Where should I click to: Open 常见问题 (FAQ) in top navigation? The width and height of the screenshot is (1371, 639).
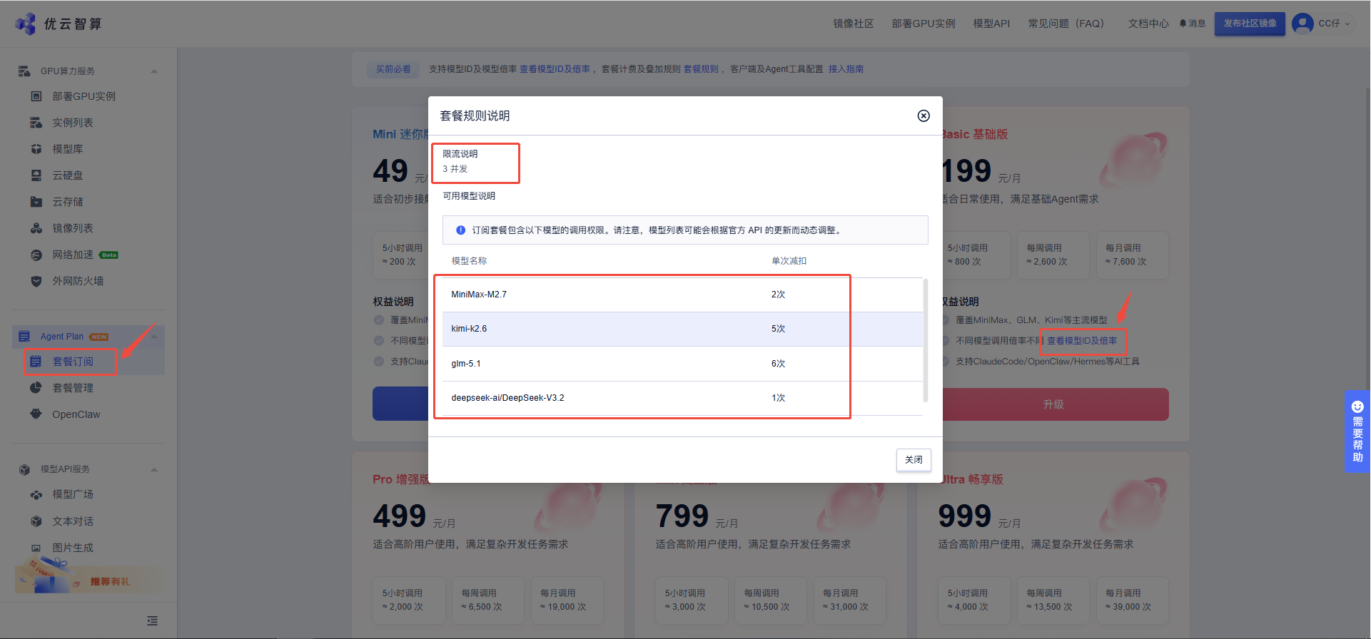coord(1068,24)
